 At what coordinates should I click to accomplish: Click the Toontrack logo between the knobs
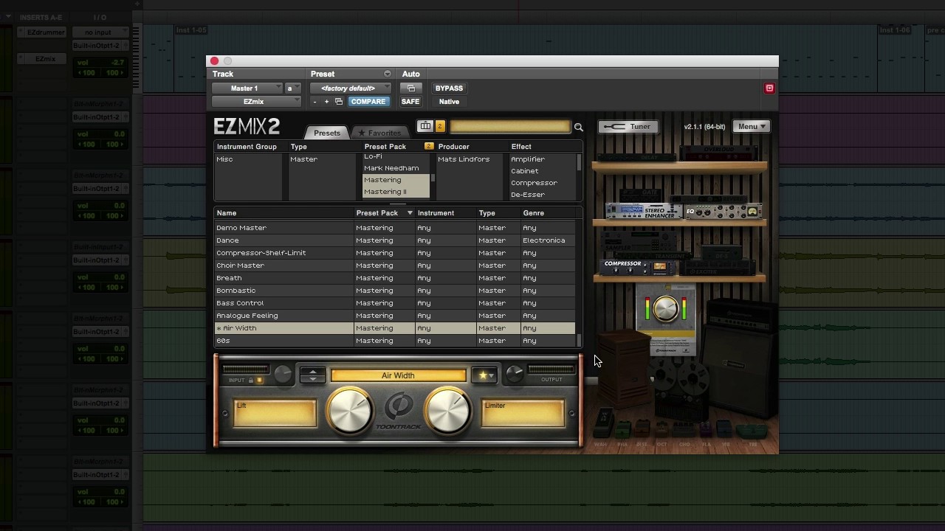(399, 411)
